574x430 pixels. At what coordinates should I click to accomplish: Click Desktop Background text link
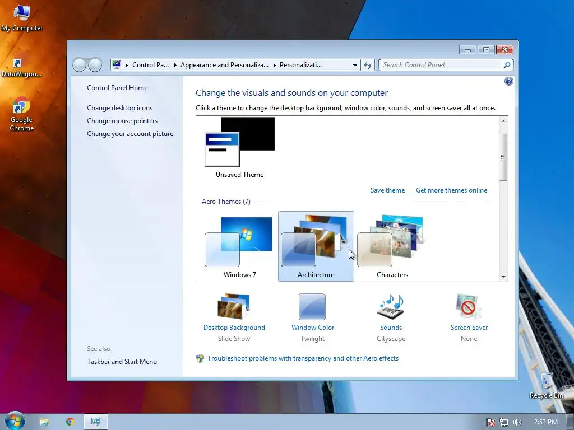234,328
